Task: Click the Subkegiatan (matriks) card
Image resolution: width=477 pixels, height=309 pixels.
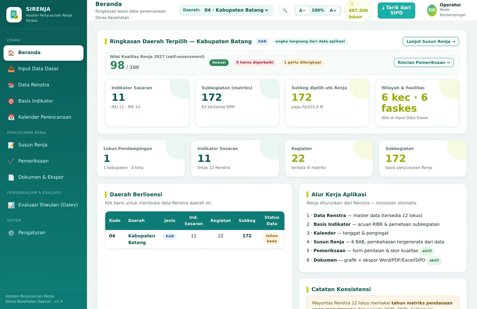Action: coord(237,103)
